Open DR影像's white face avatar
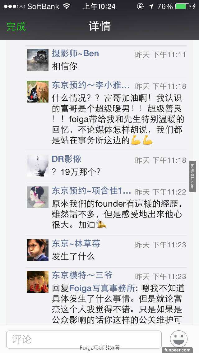Viewport: 199px width, 353px height. pos(38,165)
